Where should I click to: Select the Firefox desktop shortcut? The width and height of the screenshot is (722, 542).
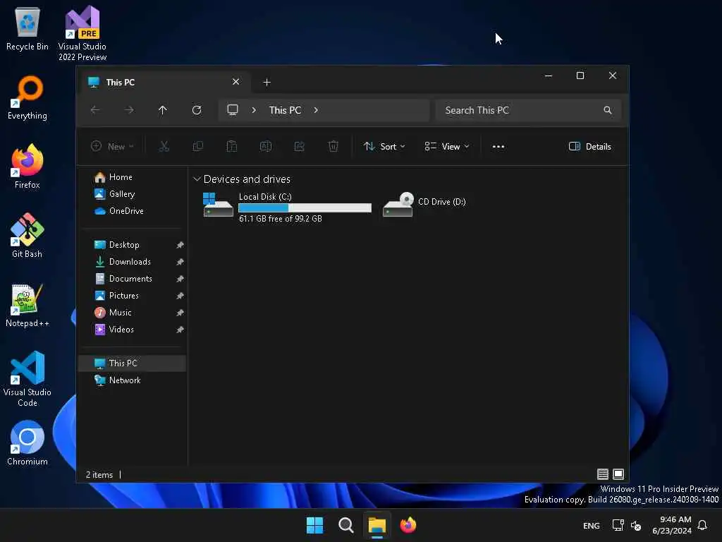click(27, 167)
